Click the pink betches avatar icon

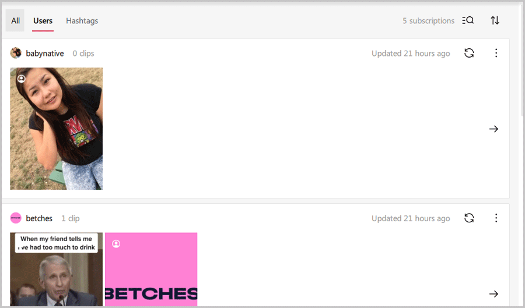[16, 218]
